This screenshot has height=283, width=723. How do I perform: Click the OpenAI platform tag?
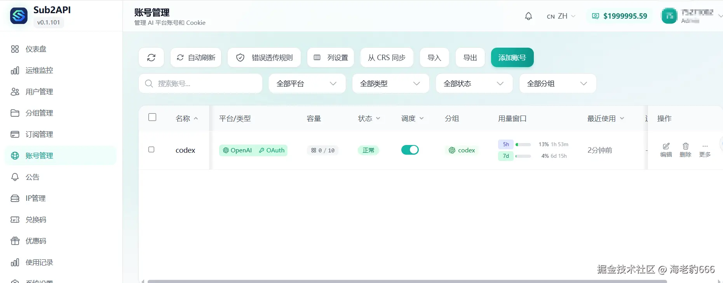[237, 150]
